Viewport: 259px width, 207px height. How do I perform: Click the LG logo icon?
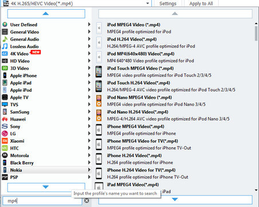click(5, 134)
